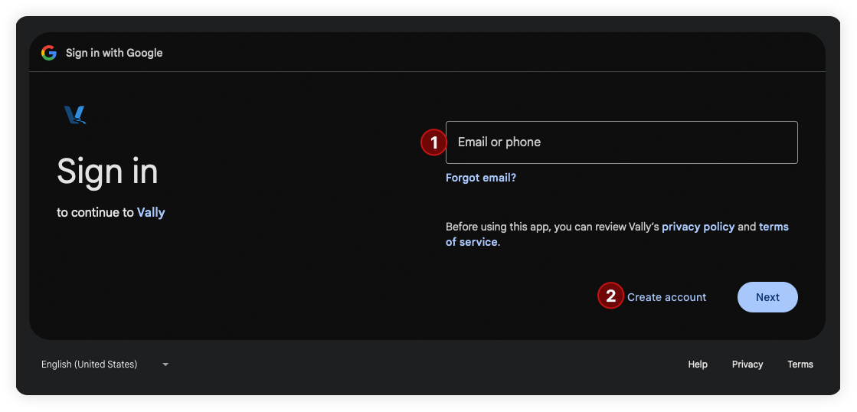Click the Vally app logo
Screen dimensions: 857x412
tap(74, 116)
